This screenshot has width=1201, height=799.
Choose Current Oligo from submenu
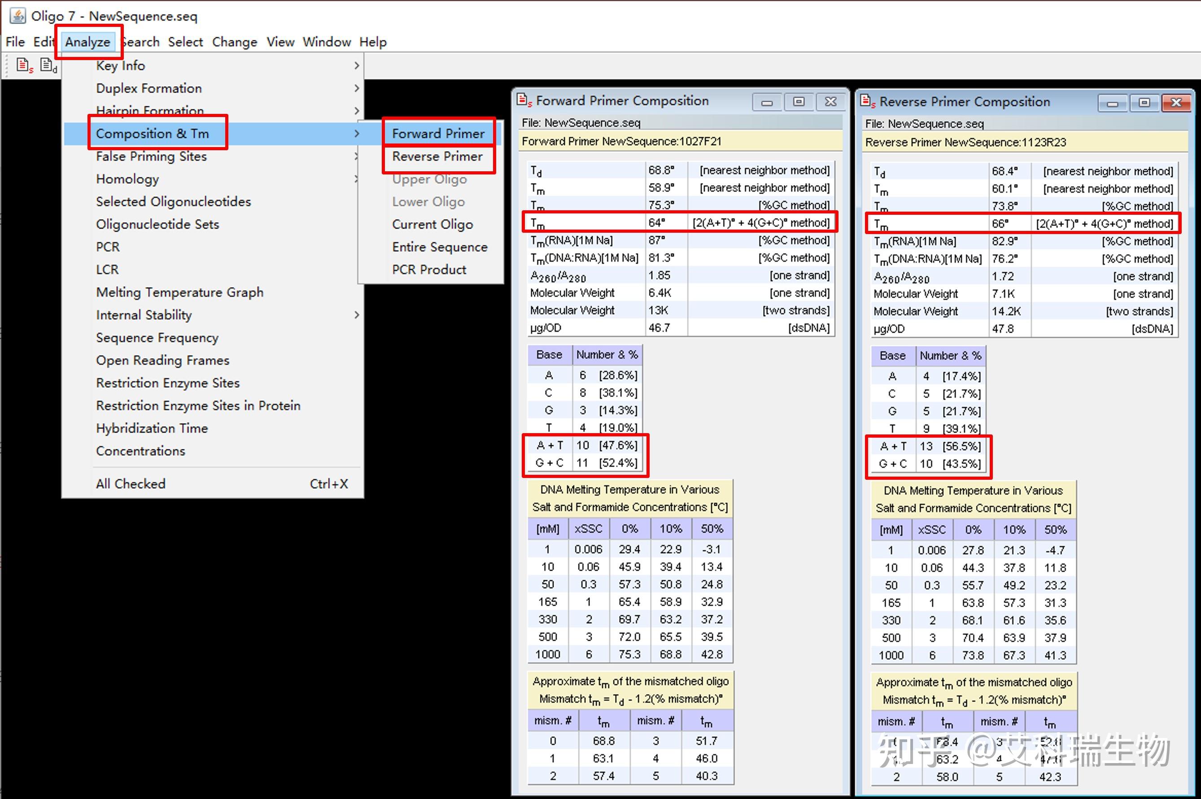[x=432, y=224]
